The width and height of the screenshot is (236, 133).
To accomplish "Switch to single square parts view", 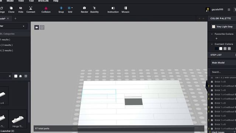I will [15, 76].
